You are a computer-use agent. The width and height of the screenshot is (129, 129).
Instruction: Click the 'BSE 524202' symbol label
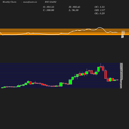51,2
